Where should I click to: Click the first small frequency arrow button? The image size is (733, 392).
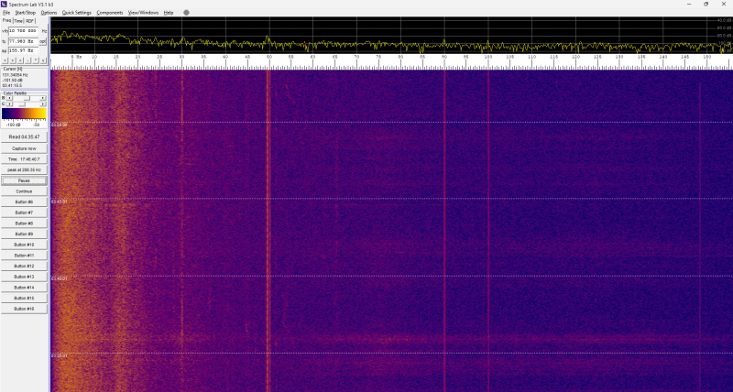click(5, 60)
